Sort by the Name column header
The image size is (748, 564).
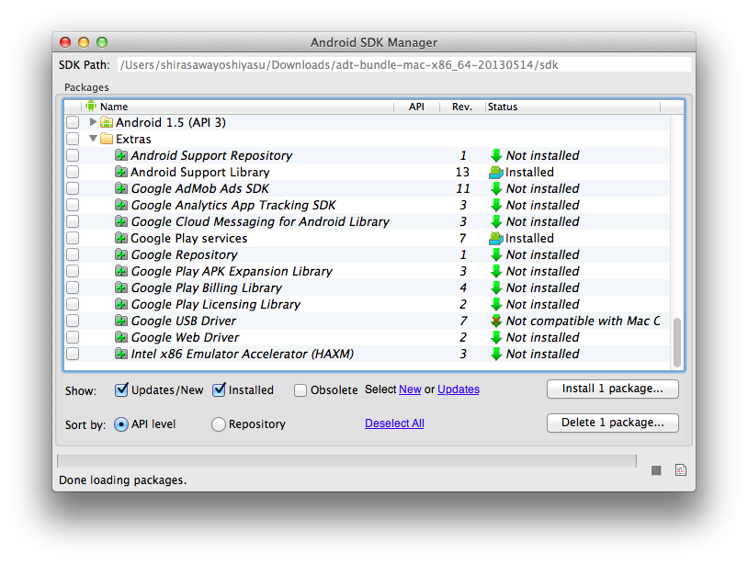point(238,107)
